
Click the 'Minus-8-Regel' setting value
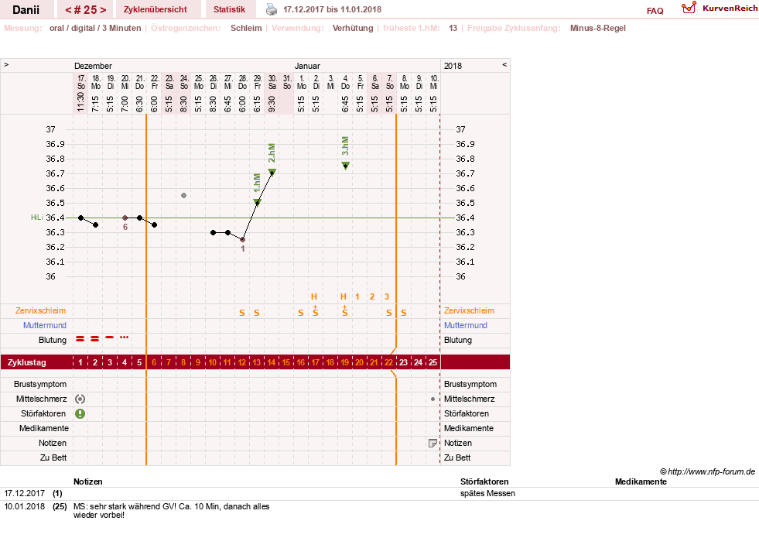coord(598,28)
